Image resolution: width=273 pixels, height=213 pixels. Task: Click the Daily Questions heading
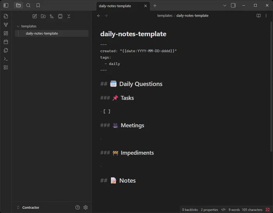coord(141,84)
